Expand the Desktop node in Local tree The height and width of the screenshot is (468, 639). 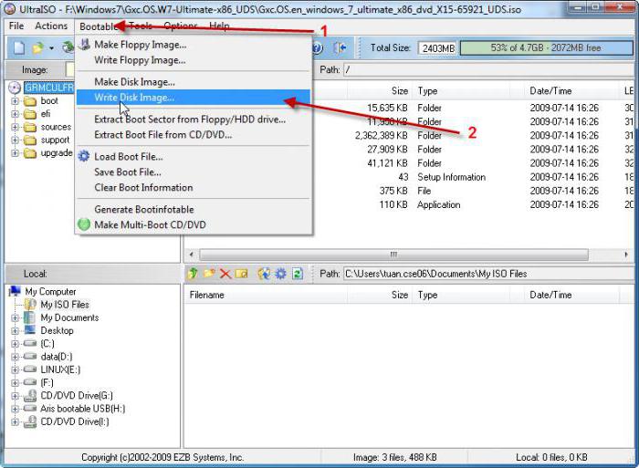[16, 331]
